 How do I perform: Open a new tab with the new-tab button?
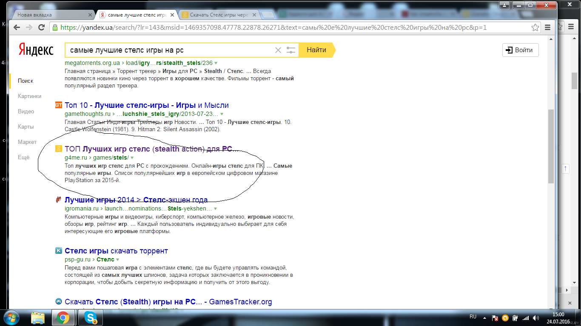click(x=268, y=15)
